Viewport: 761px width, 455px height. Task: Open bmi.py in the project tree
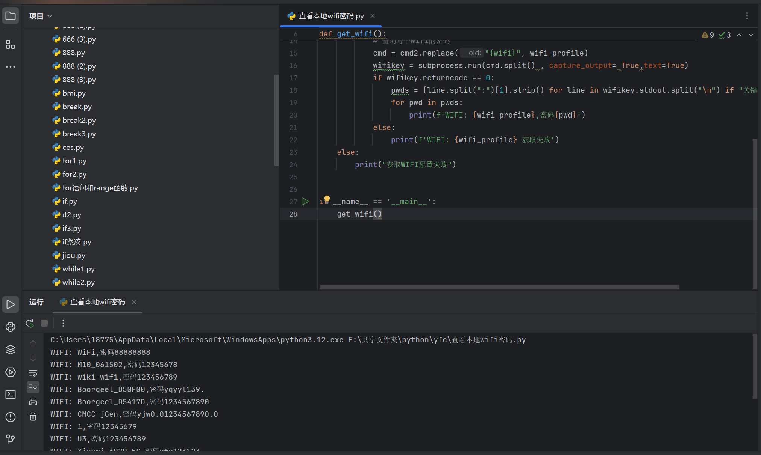pos(74,93)
